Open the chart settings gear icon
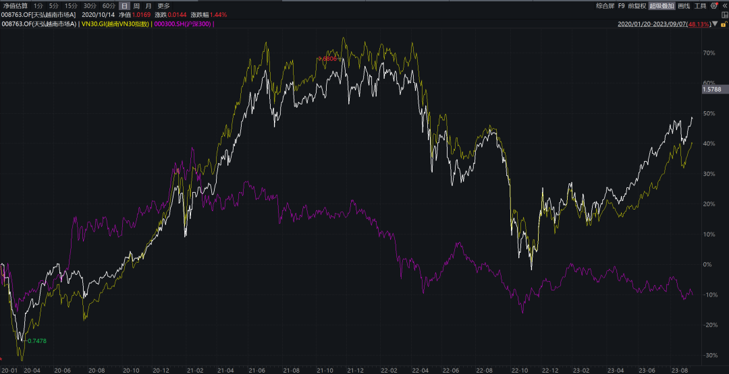729x374 pixels. point(714,6)
